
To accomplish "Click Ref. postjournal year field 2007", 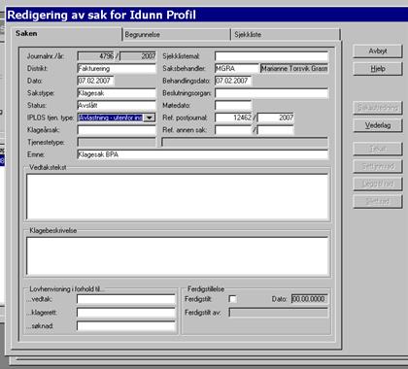I will 276,117.
